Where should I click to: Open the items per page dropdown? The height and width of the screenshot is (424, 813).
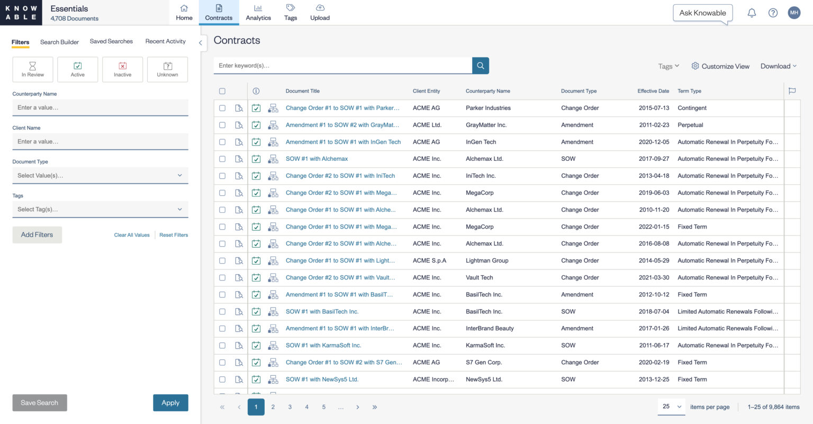point(671,407)
